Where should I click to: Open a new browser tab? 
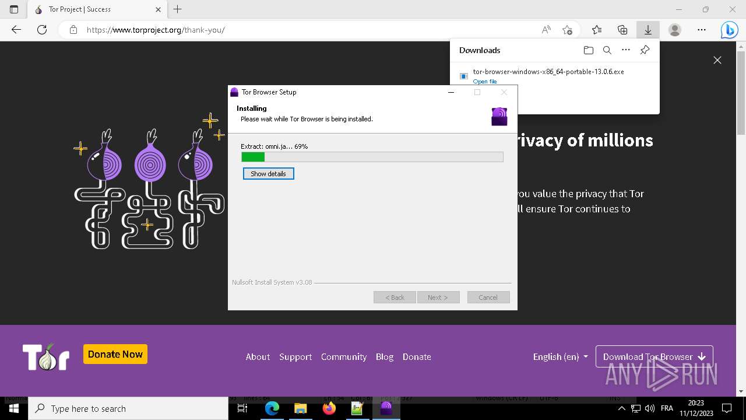point(178,9)
